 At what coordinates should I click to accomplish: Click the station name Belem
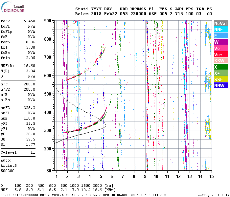click(x=82, y=14)
